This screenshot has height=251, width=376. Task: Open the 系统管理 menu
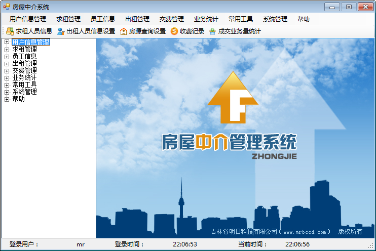coord(275,19)
